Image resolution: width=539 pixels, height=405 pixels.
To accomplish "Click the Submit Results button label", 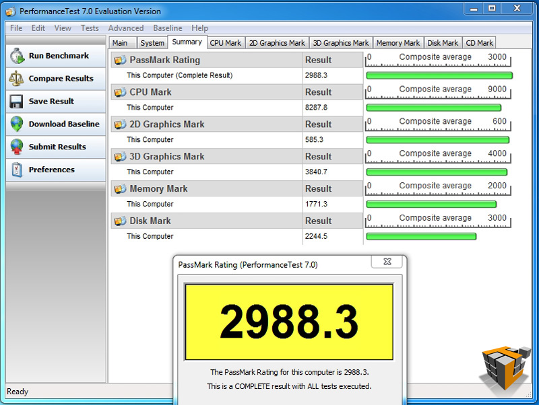I will click(x=57, y=147).
